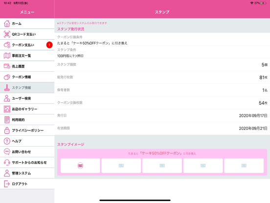This screenshot has height=203, width=270.
Task: Tap the red notification badge 1
Action: [x=49, y=45]
